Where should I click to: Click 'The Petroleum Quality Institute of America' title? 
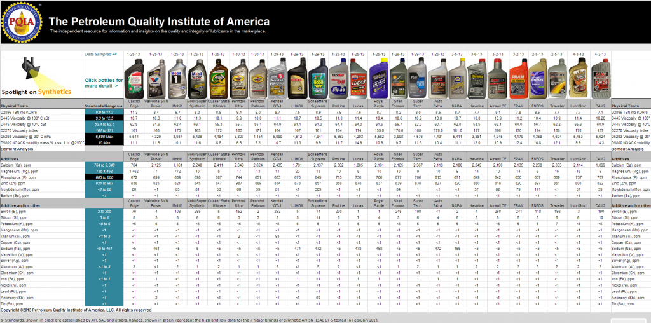159,22
